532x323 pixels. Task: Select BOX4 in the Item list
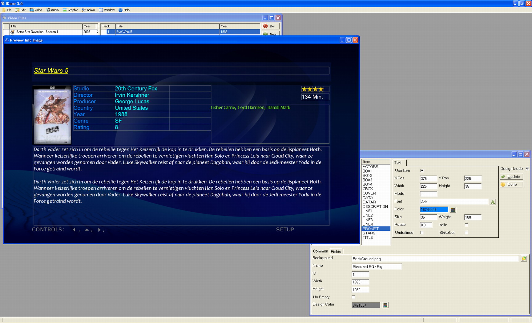376,185
